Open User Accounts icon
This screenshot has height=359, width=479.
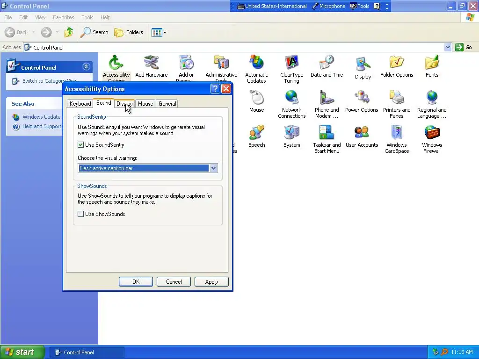(x=362, y=136)
